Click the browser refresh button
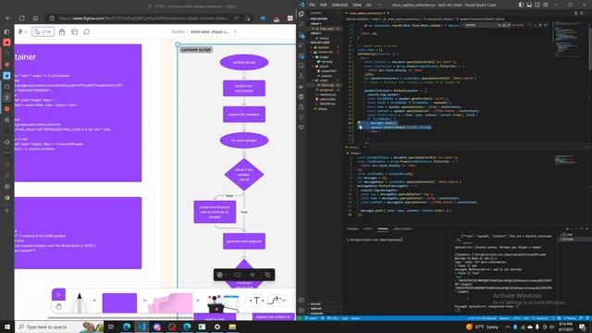 coord(22,18)
